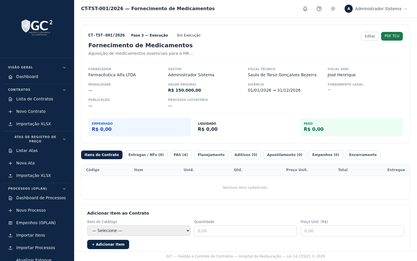Switch to the Entregas / NFs (0) tab

click(x=146, y=155)
